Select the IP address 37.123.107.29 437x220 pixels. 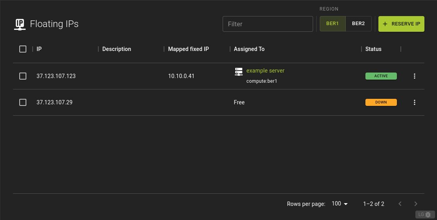coord(54,102)
